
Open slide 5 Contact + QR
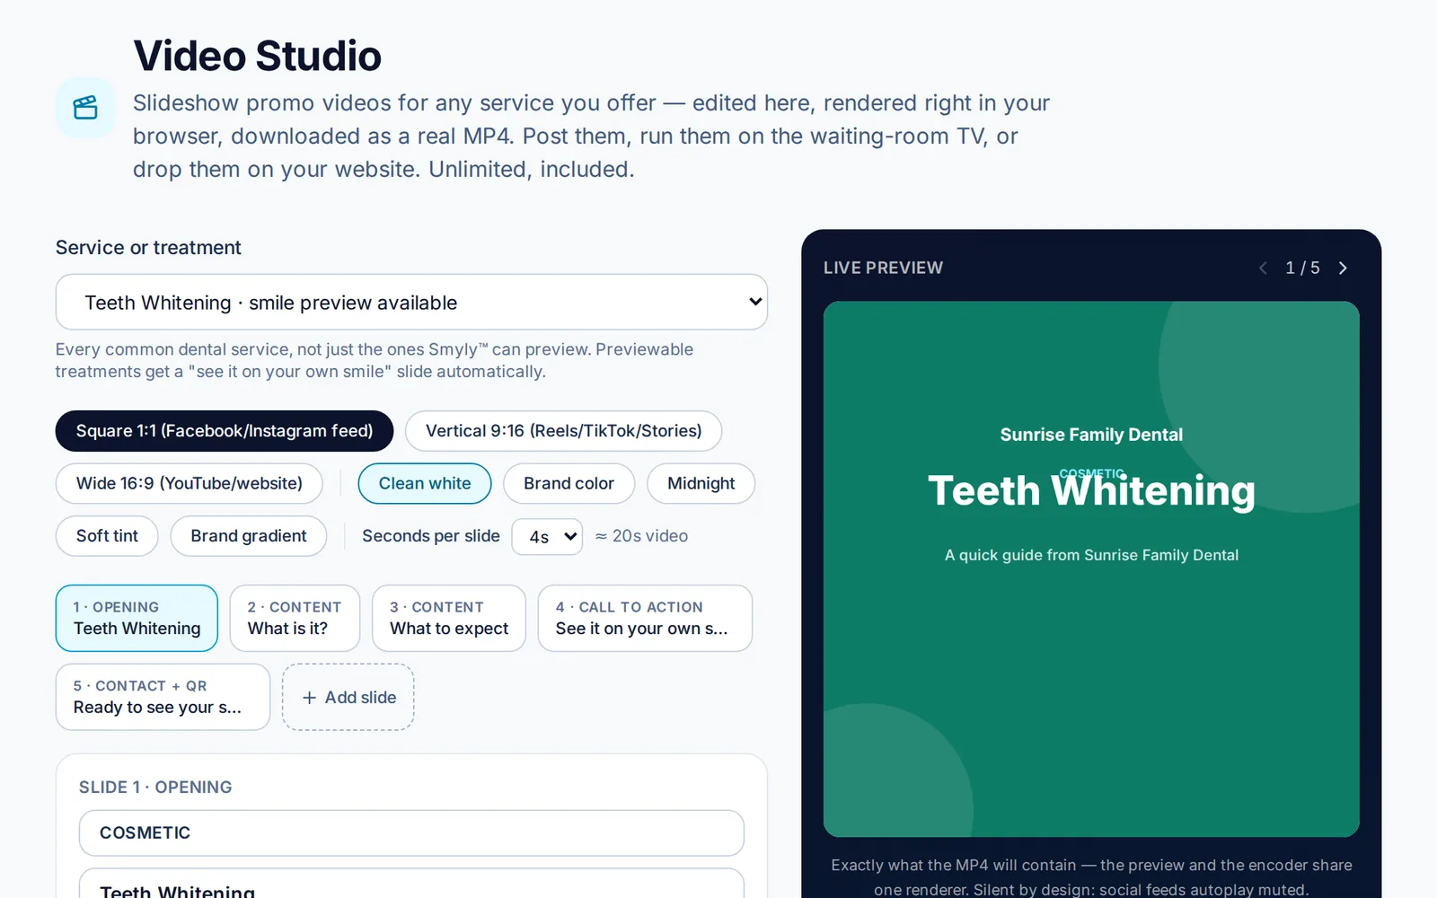163,697
